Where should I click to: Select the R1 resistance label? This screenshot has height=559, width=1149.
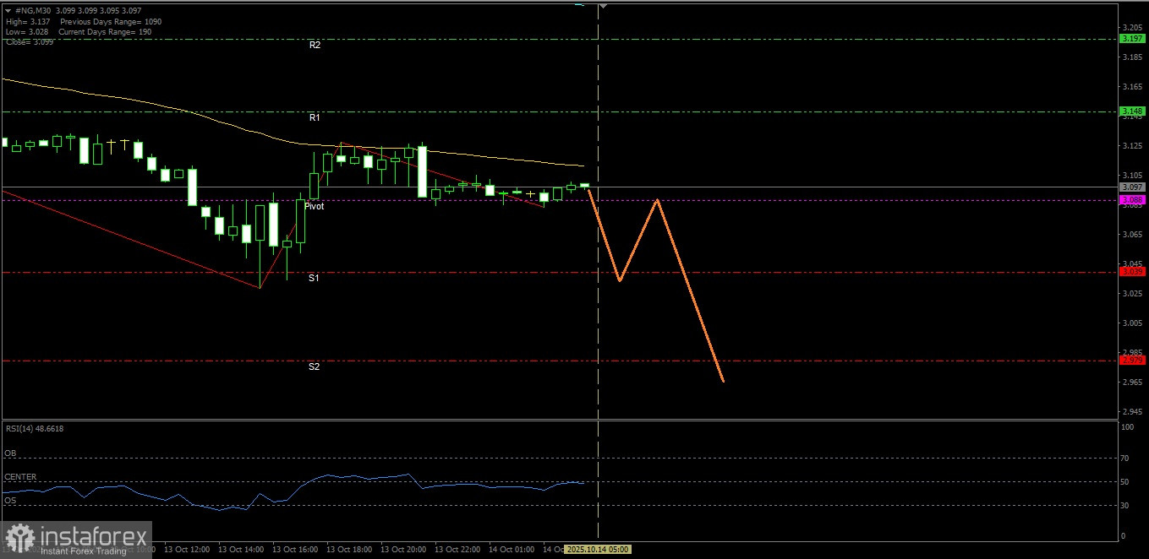(315, 117)
